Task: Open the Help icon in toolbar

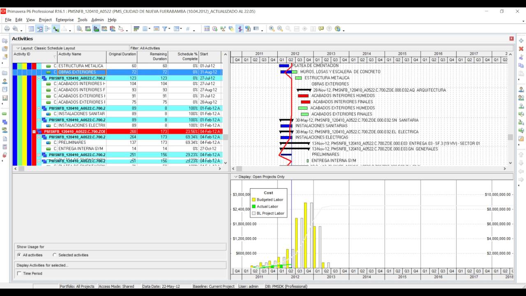Action: pos(338,29)
